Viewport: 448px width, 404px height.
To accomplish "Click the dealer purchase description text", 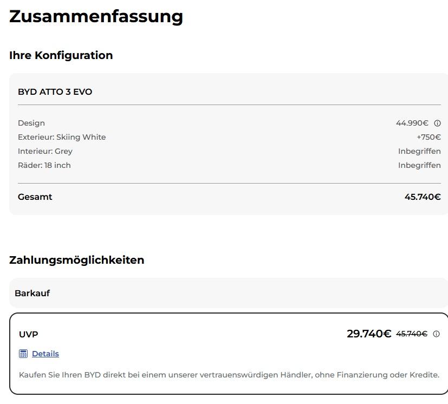I will coord(229,375).
